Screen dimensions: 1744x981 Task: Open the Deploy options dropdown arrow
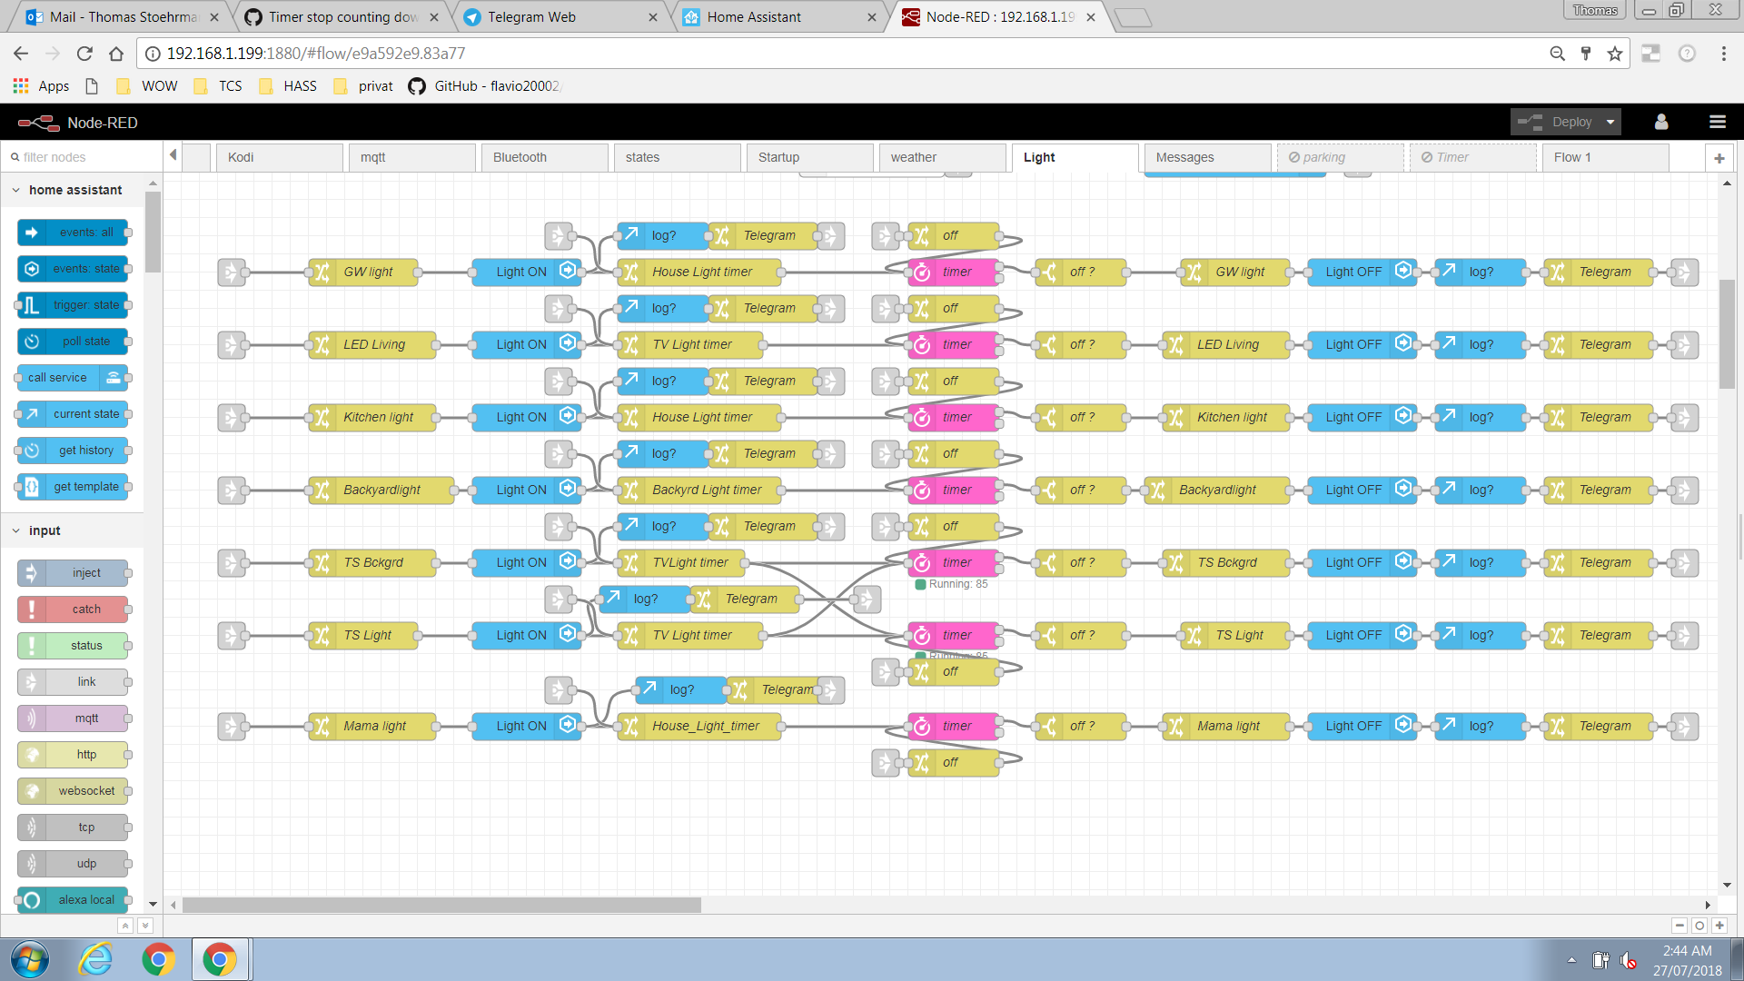[x=1610, y=122]
